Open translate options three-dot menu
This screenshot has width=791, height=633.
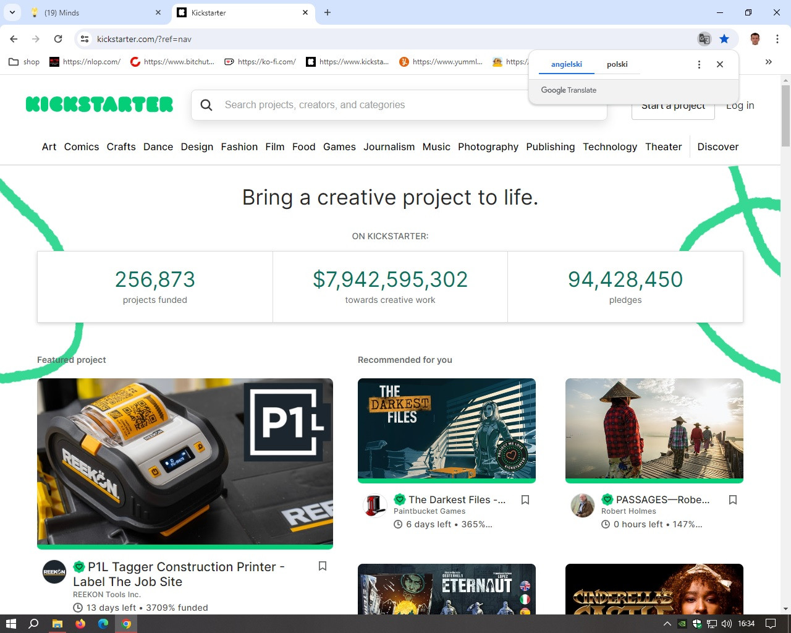699,64
